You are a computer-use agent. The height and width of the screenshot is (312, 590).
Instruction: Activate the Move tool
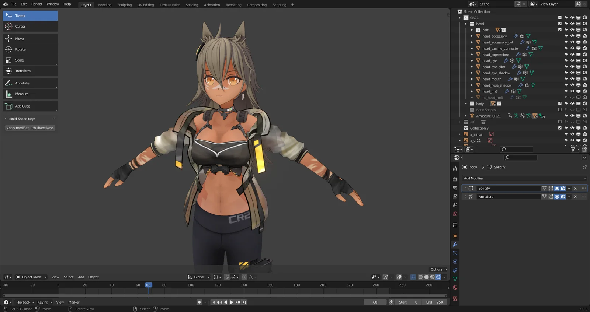pyautogui.click(x=30, y=39)
